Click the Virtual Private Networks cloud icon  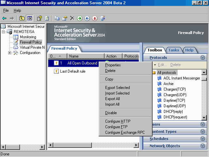point(16,47)
